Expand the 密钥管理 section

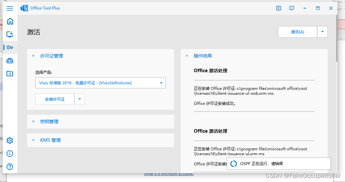click(x=101, y=122)
